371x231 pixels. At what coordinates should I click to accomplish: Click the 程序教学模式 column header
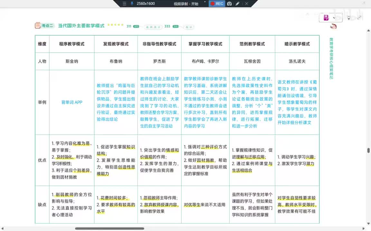tap(72, 44)
